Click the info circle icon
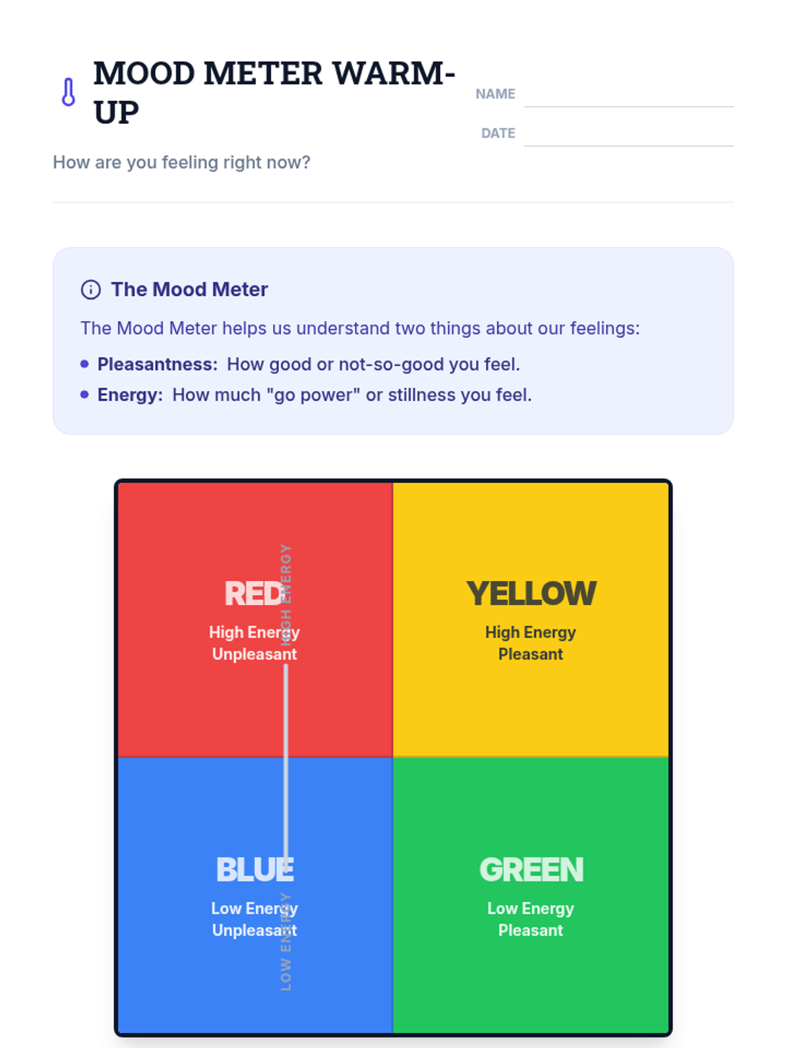This screenshot has height=1048, width=786. tap(90, 290)
